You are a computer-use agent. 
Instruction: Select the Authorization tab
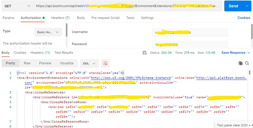pyautogui.click(x=33, y=18)
